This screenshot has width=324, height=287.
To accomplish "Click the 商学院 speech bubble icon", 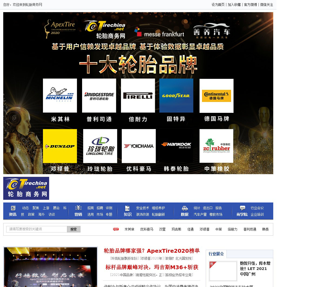I will tap(242, 208).
